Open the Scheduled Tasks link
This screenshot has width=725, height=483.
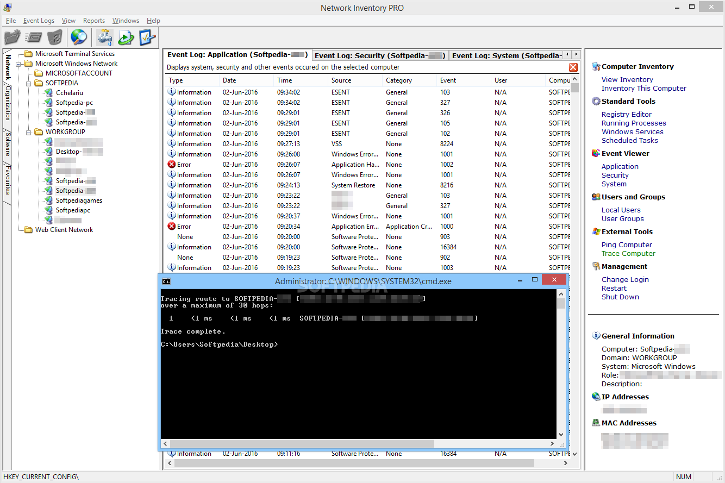pyautogui.click(x=629, y=140)
